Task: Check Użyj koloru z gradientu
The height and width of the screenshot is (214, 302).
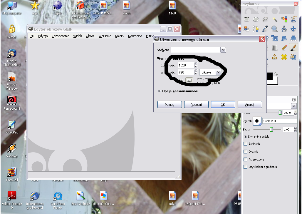Action: pyautogui.click(x=245, y=167)
